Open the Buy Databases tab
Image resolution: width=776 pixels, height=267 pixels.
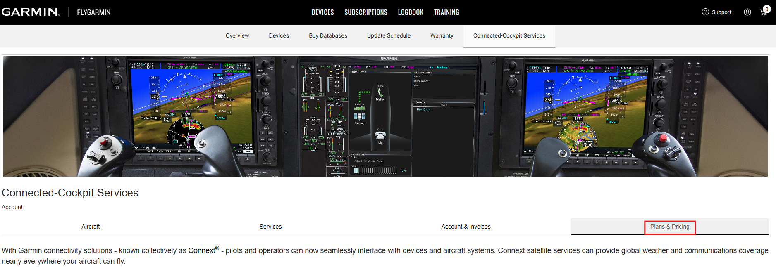point(328,36)
